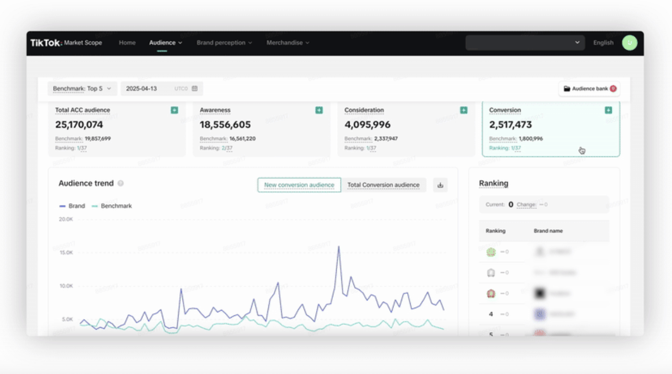
Task: Expand the Brand perception menu
Action: click(224, 43)
